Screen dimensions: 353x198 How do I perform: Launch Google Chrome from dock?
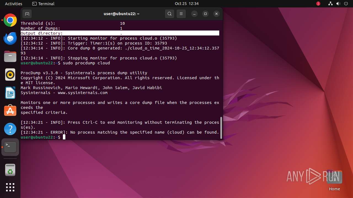click(x=10, y=20)
